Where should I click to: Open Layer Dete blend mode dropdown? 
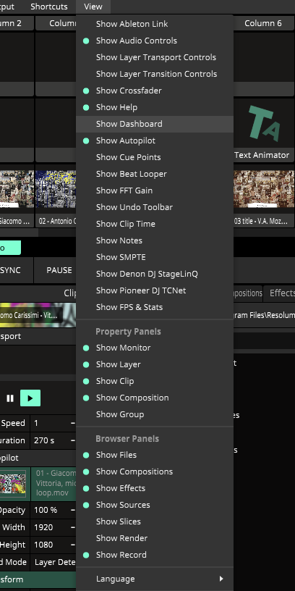(54, 562)
